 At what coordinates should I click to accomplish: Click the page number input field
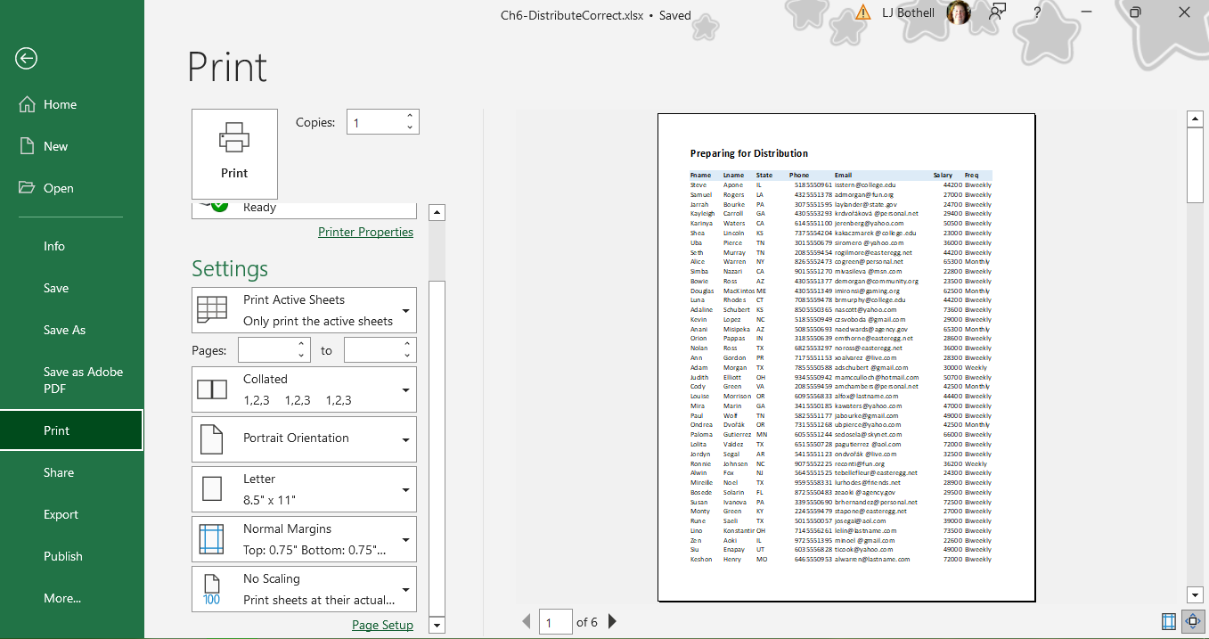(556, 621)
